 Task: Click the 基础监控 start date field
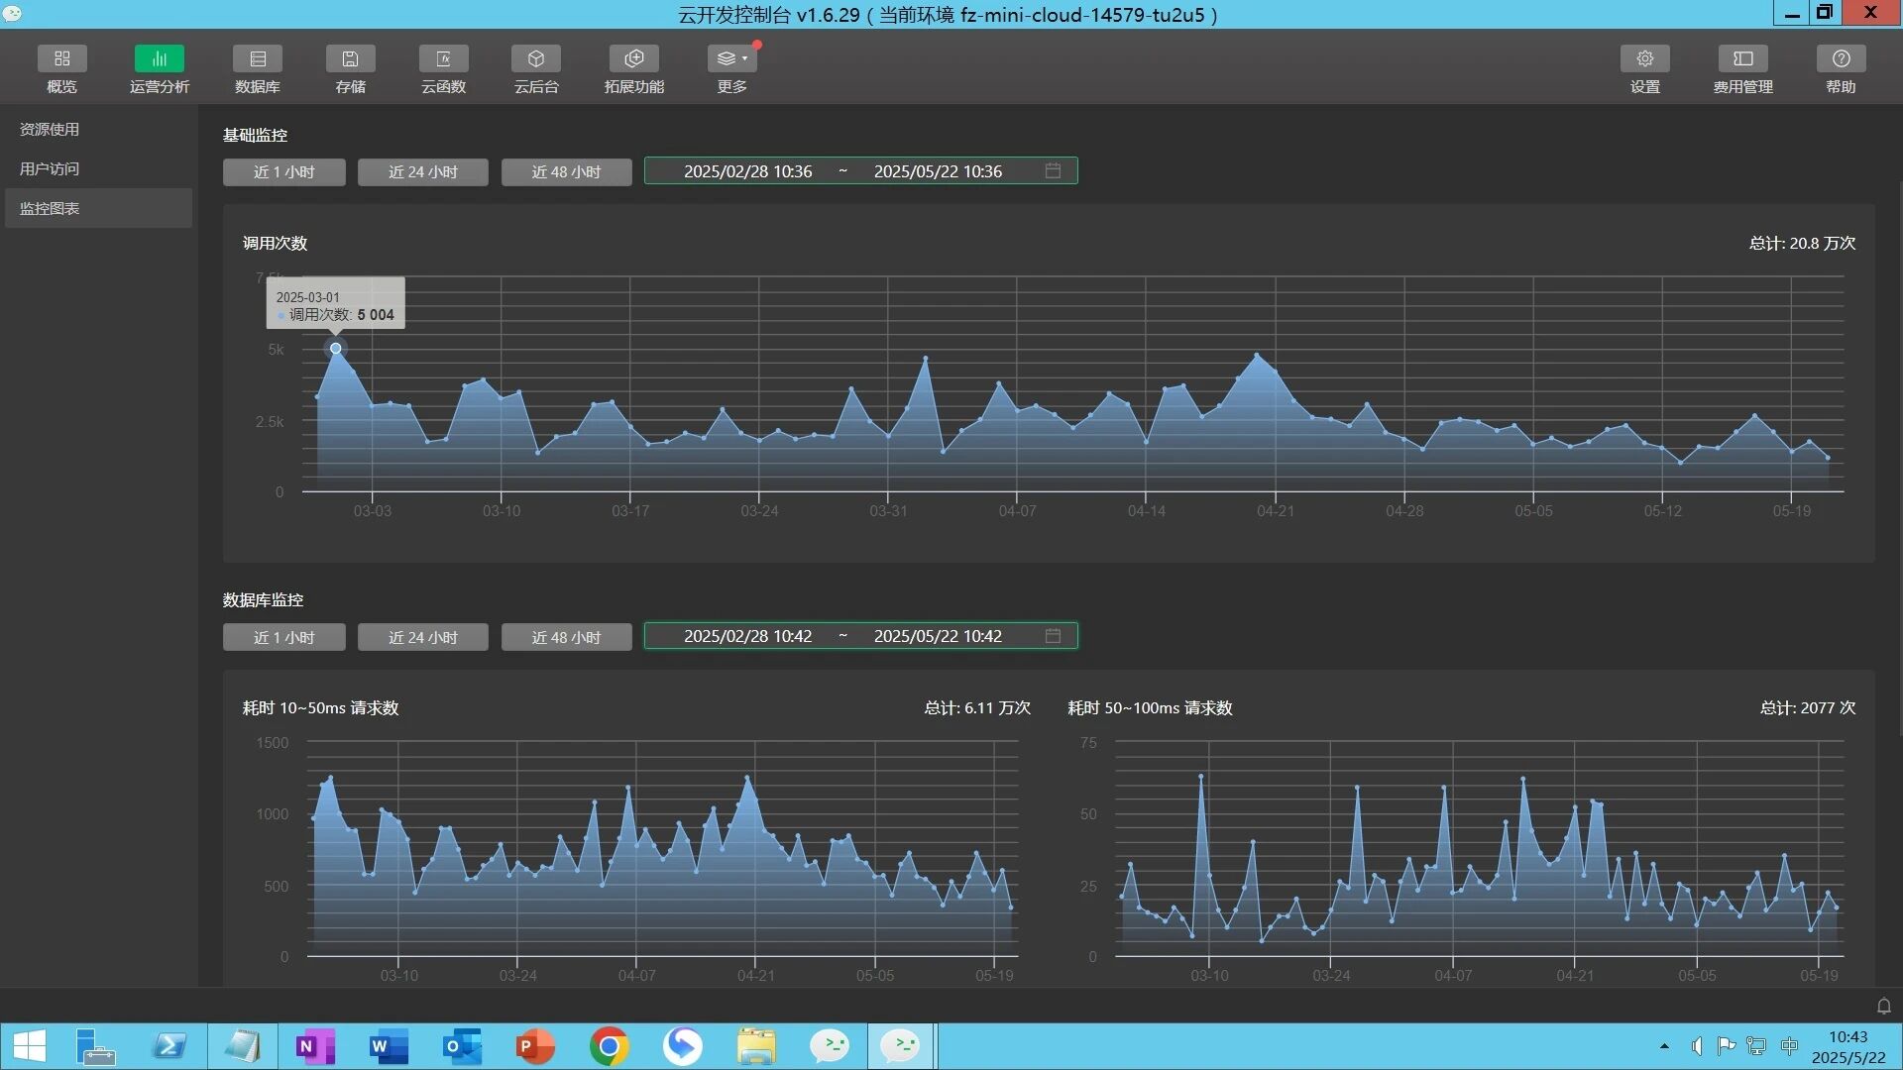point(747,171)
